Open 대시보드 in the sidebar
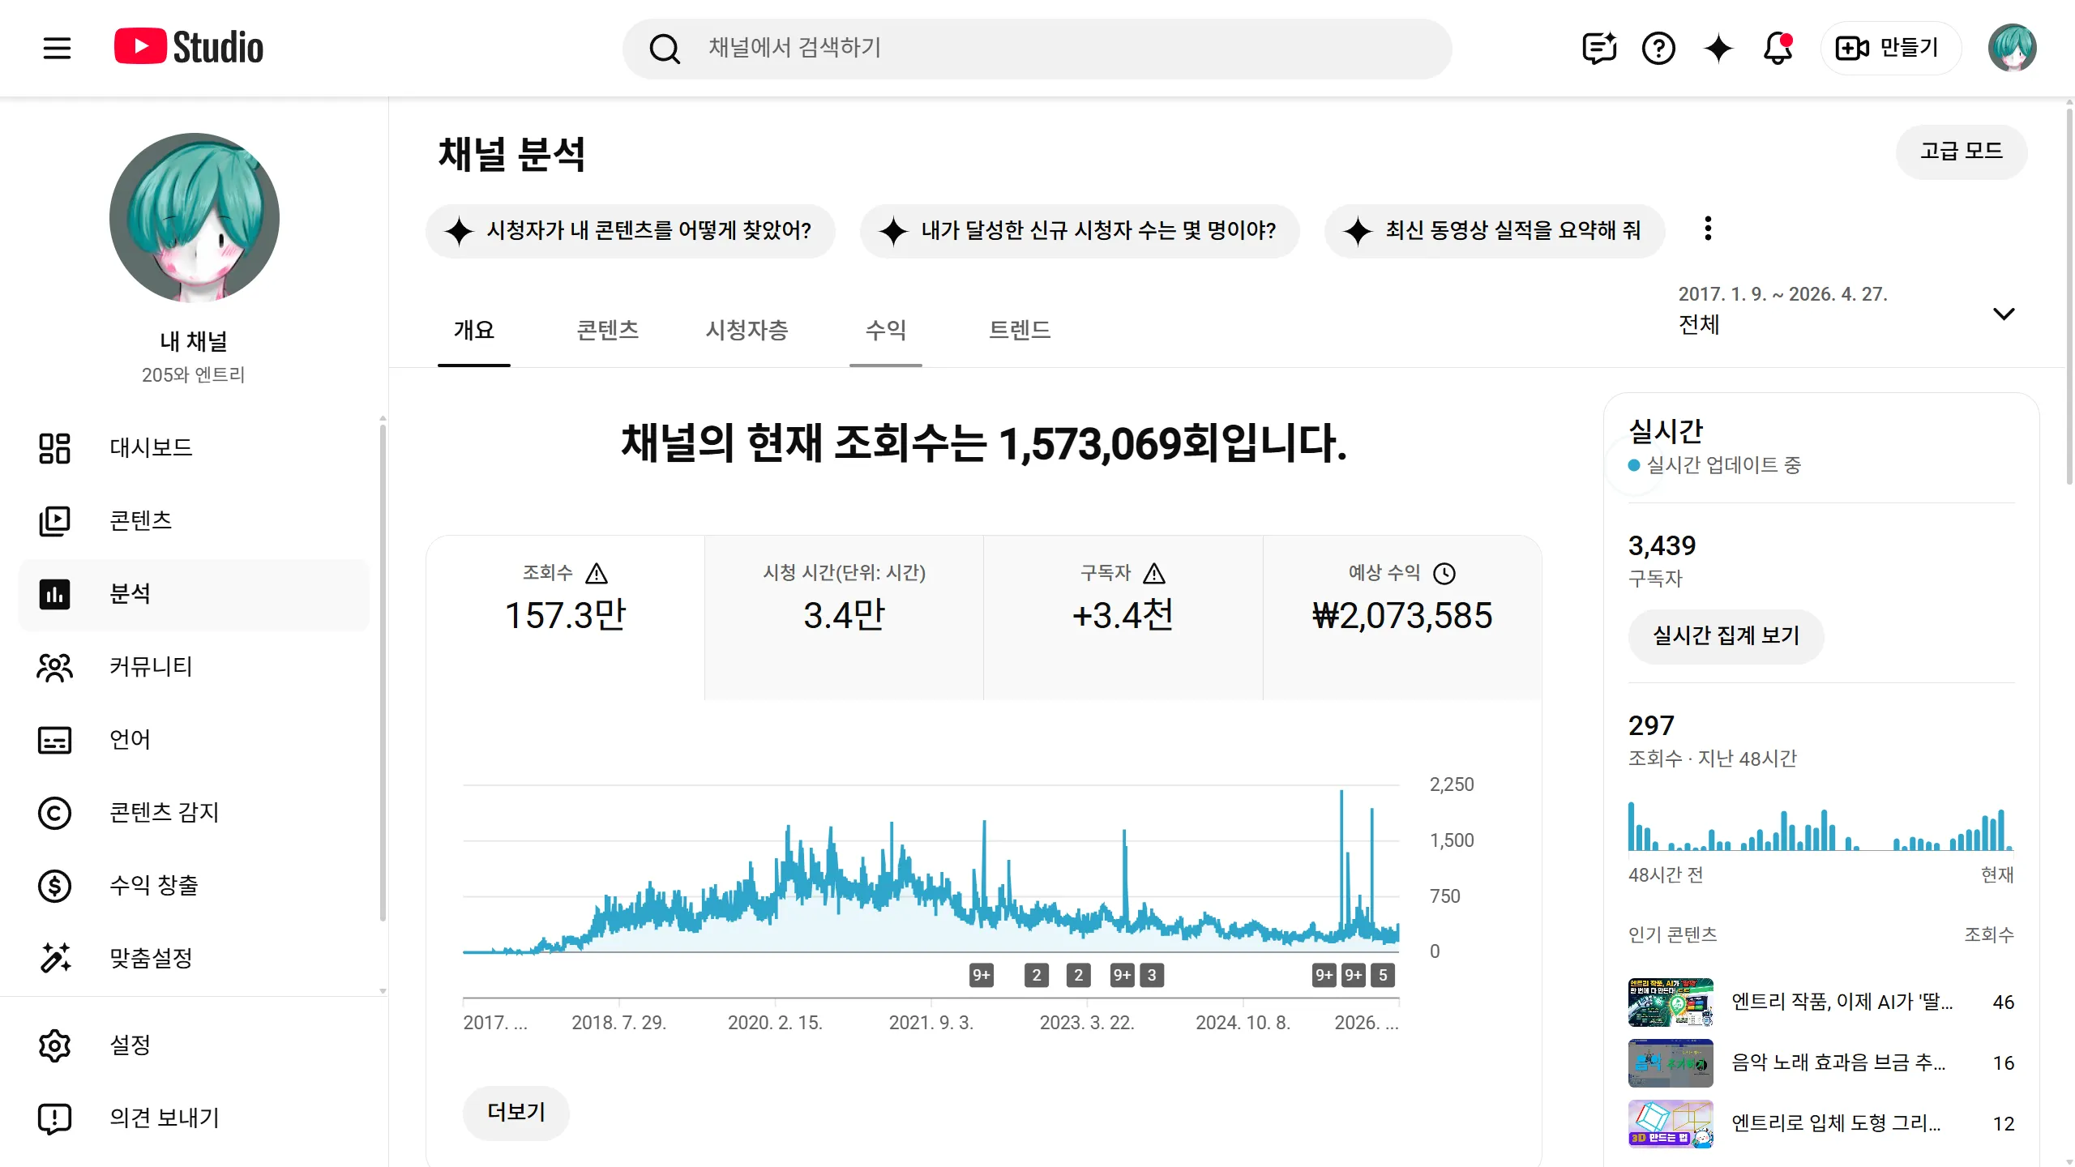The height and width of the screenshot is (1167, 2075). click(193, 447)
